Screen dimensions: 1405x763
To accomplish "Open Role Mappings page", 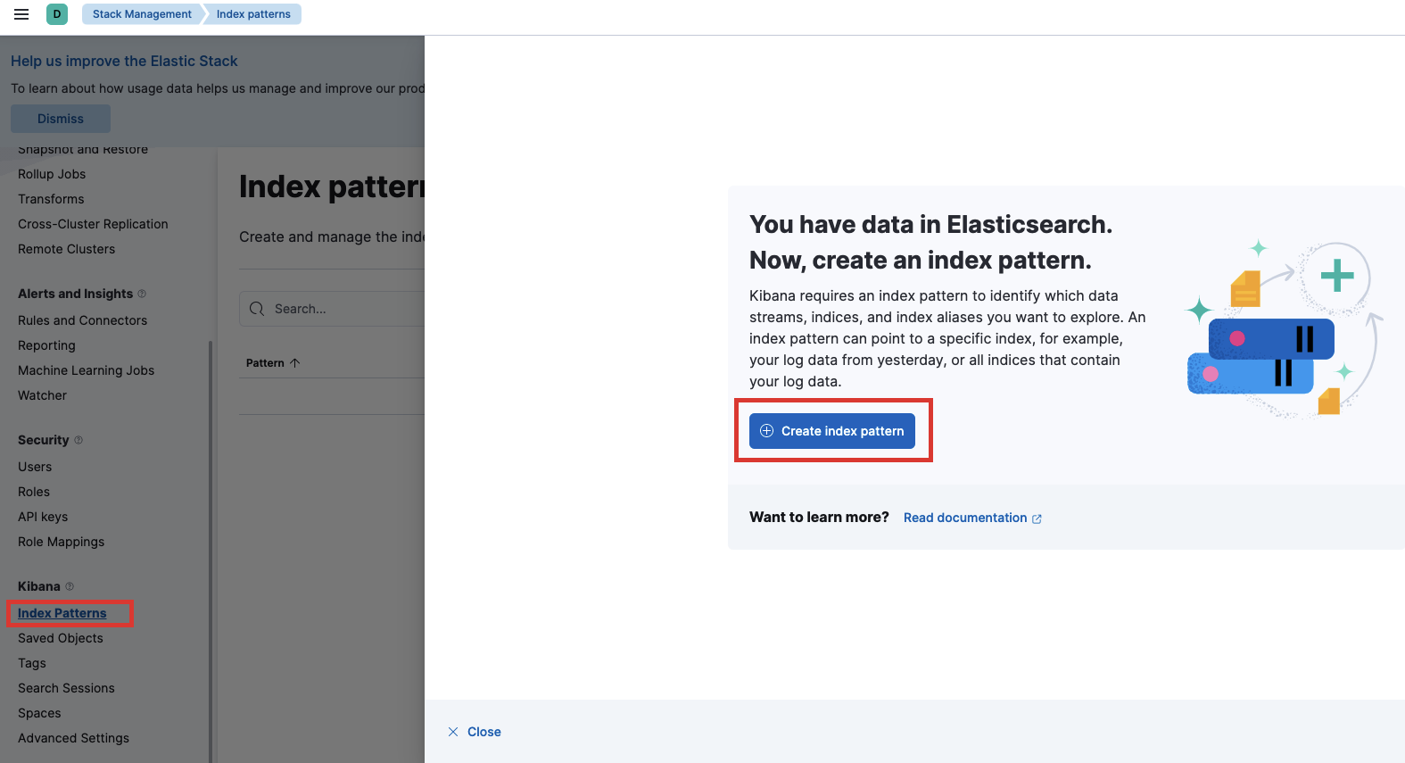I will pyautogui.click(x=61, y=542).
